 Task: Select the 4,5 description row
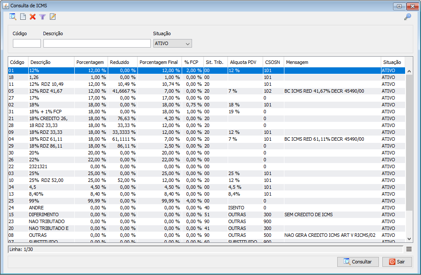click(207, 187)
